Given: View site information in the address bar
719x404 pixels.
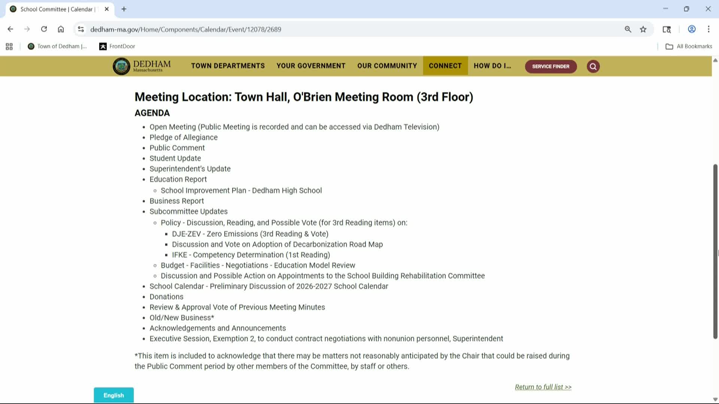Looking at the screenshot, I should tap(81, 29).
